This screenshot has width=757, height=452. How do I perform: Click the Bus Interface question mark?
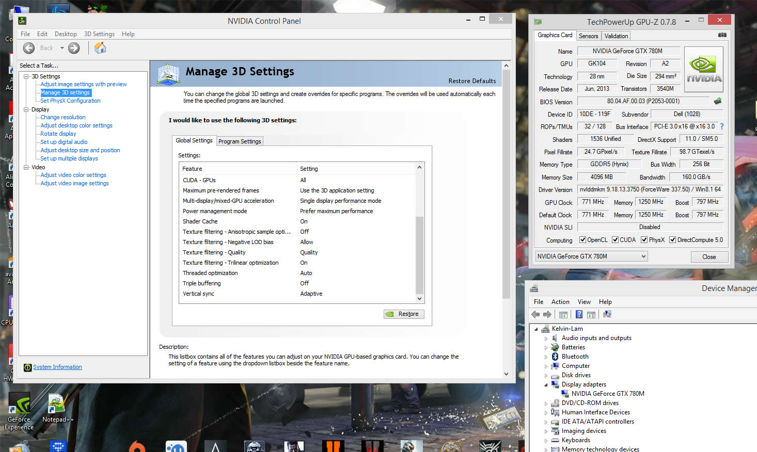[721, 126]
